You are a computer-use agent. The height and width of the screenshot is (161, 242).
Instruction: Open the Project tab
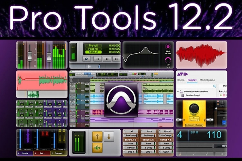192,80
